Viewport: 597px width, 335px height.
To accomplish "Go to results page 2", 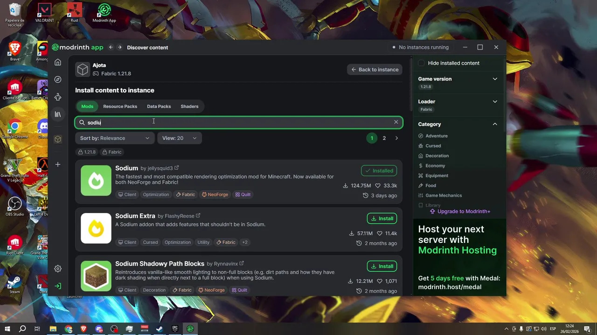I will tap(384, 138).
